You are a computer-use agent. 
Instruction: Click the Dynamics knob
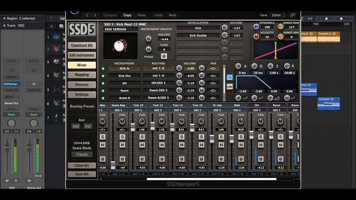coord(256,27)
